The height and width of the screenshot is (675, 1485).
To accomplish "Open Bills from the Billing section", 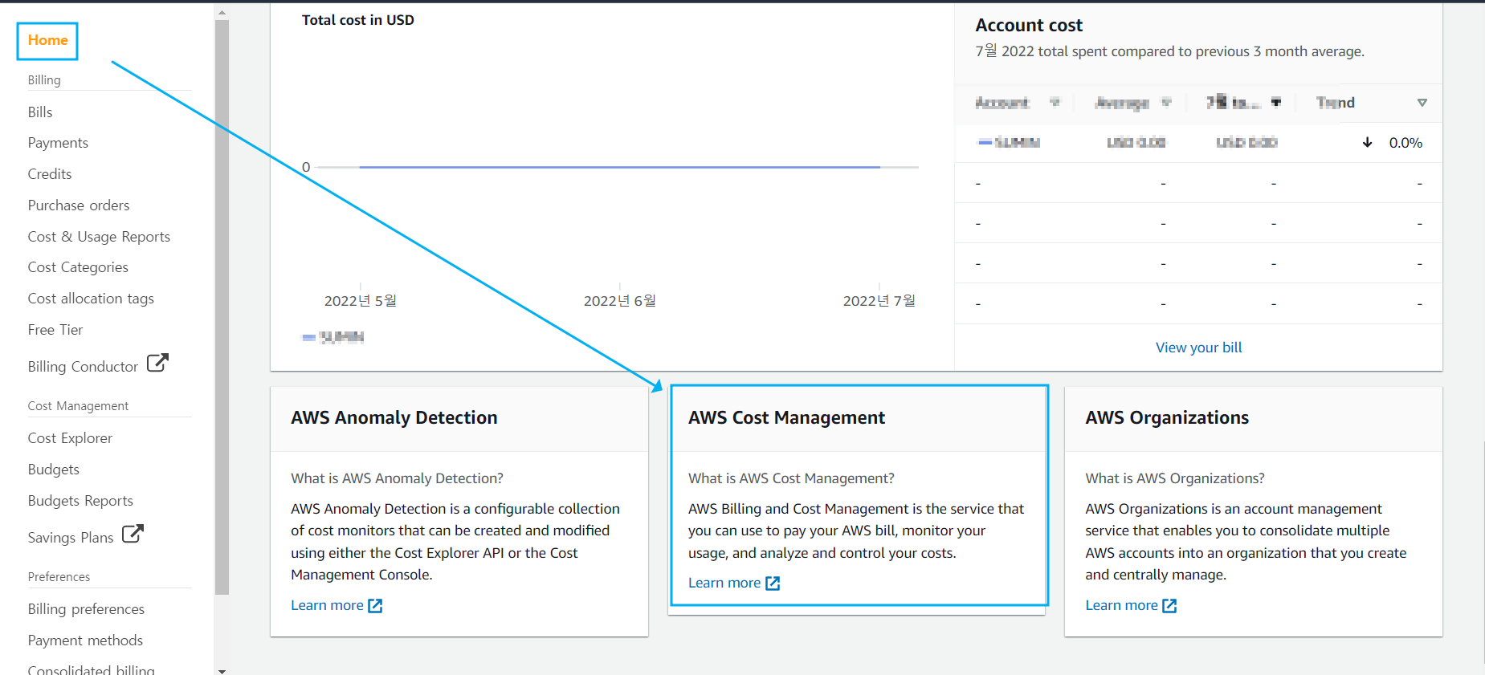I will 40,112.
